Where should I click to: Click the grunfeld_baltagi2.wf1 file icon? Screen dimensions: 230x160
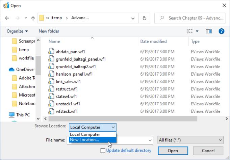click(51, 66)
